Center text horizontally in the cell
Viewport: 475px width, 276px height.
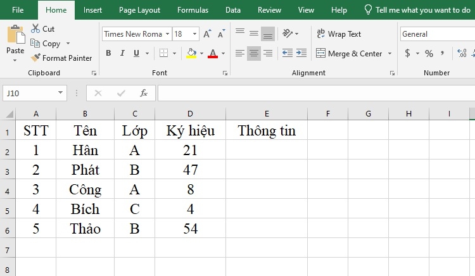point(254,53)
